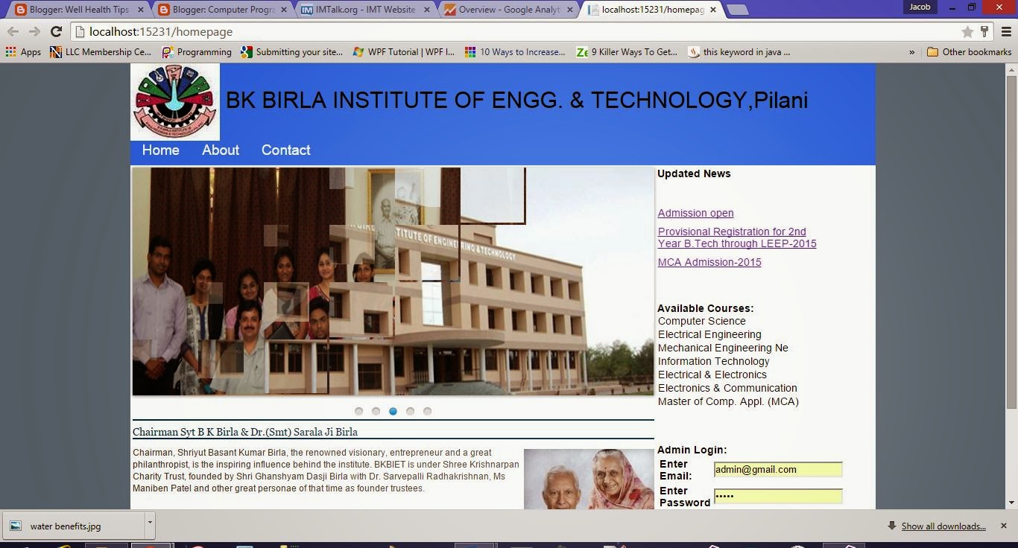Click the page vertical scrollbar thumb
The height and width of the screenshot is (548, 1018).
point(1011,242)
